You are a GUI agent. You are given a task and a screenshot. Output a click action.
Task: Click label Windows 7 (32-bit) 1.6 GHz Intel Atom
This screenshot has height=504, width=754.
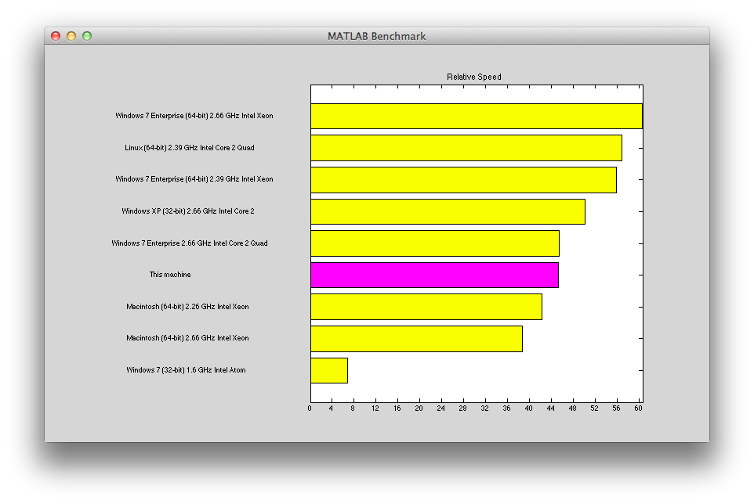point(186,370)
